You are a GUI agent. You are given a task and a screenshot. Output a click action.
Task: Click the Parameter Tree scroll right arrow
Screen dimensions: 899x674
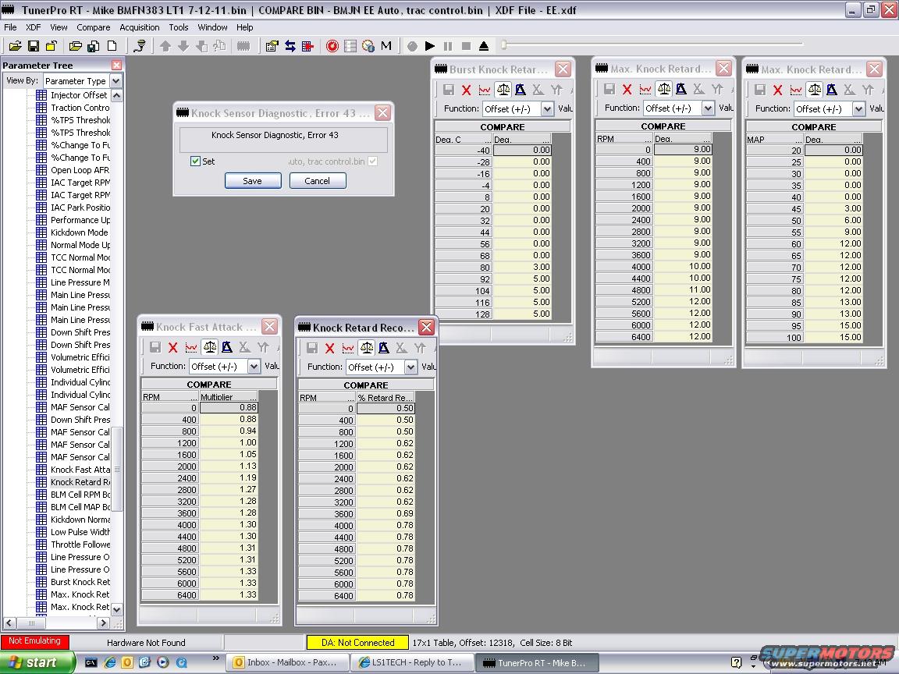103,623
